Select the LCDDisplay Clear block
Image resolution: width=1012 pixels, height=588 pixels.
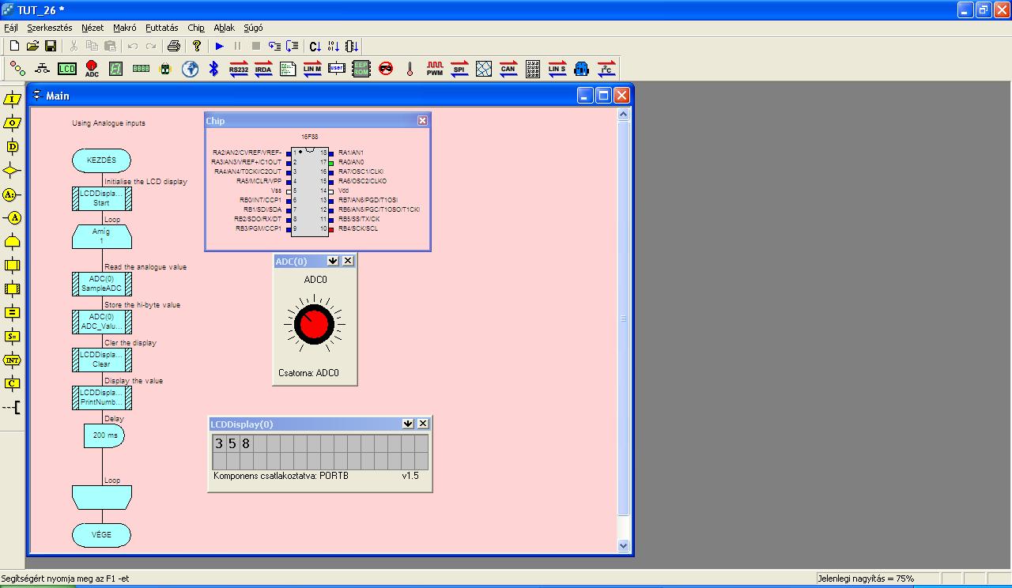click(101, 360)
